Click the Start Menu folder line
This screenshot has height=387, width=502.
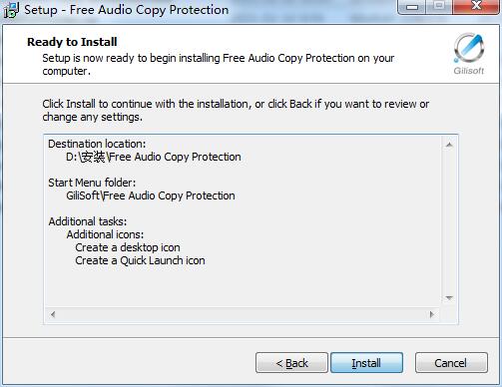click(x=92, y=183)
